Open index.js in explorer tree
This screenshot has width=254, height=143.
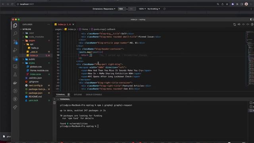(34, 56)
